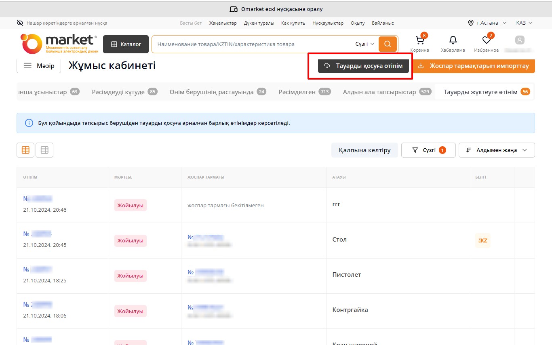
Task: Click the orange search magnifier button
Action: [388, 44]
